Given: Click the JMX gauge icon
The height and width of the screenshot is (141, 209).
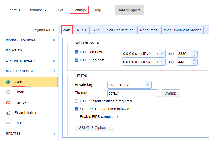Looking at the screenshot, I should [x=8, y=123].
